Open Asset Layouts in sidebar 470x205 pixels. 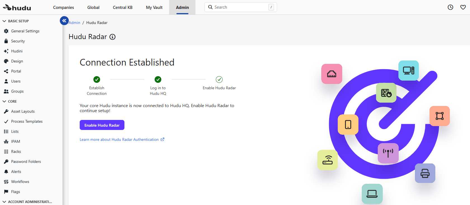(x=23, y=111)
